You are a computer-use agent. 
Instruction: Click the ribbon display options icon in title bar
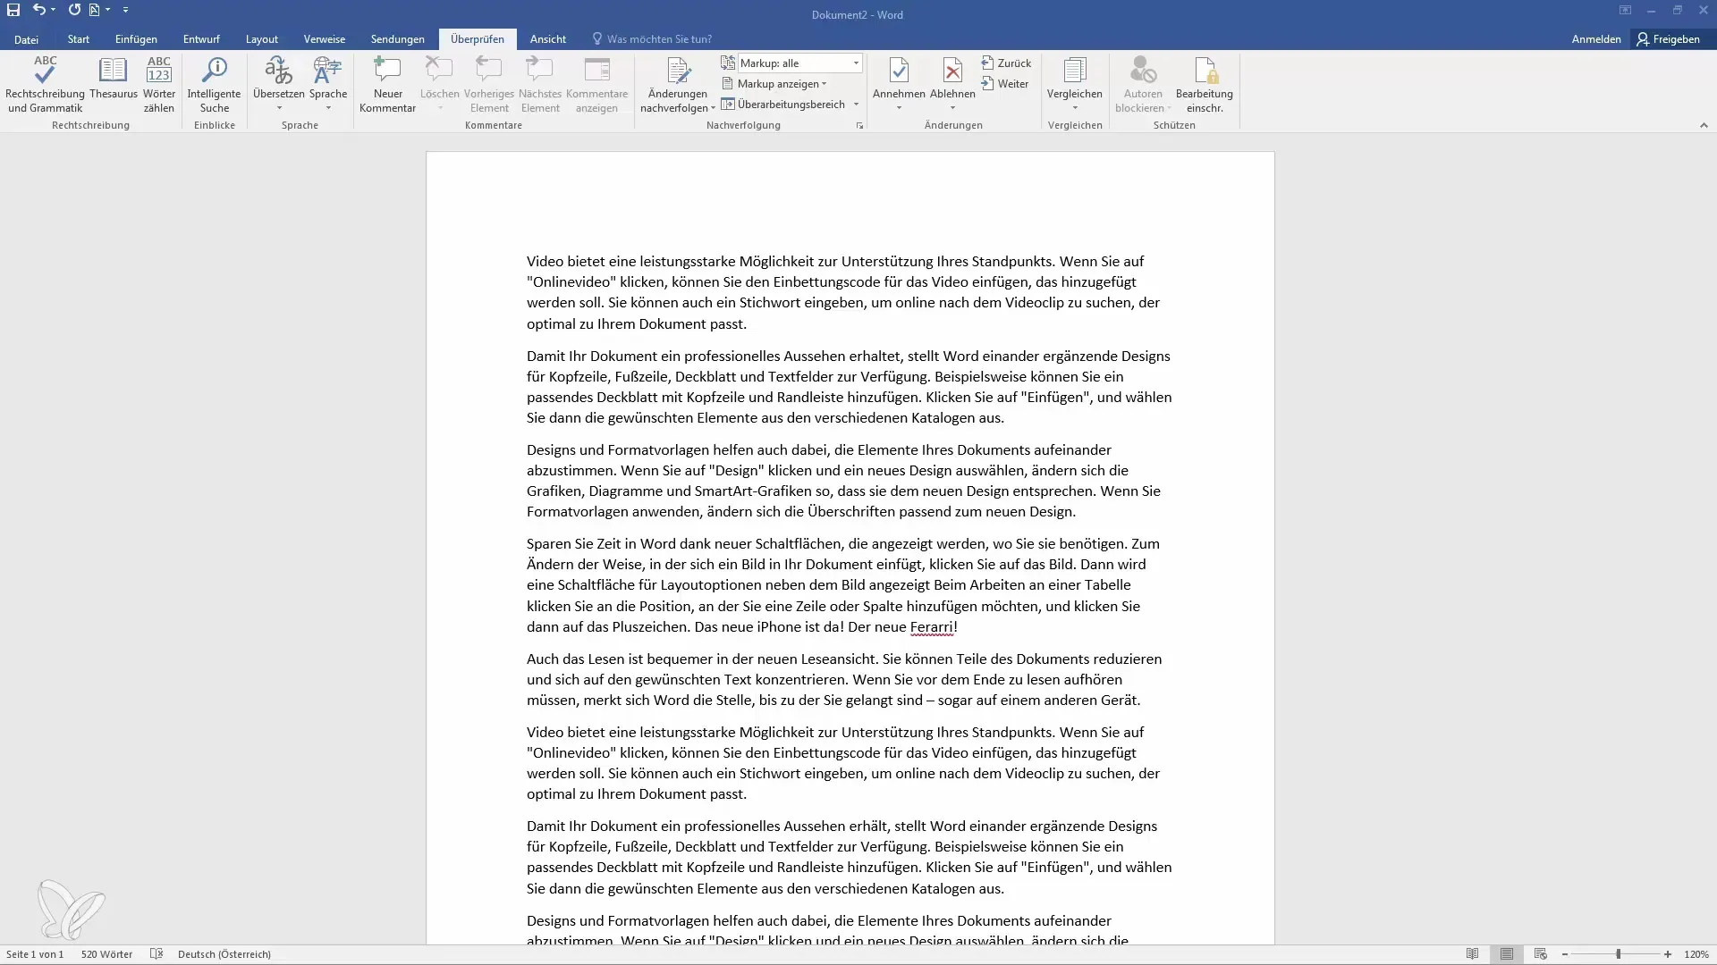pyautogui.click(x=1625, y=10)
